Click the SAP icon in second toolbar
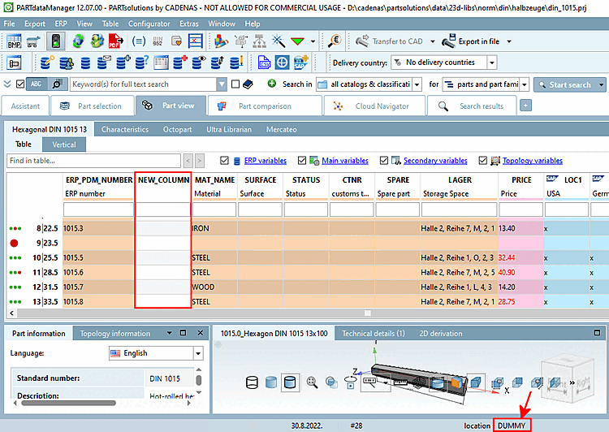609x432 pixels. [x=301, y=62]
